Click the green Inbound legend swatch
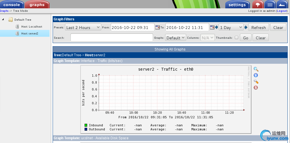 [86, 125]
